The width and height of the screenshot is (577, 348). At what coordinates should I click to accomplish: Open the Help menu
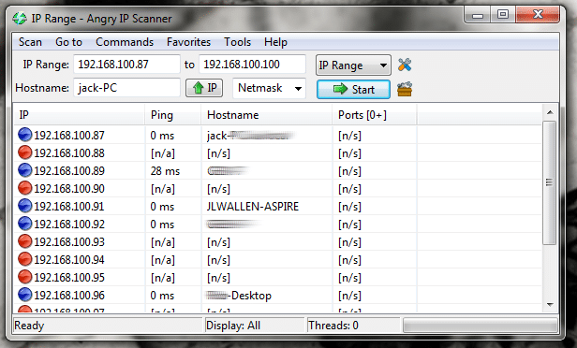[x=275, y=42]
